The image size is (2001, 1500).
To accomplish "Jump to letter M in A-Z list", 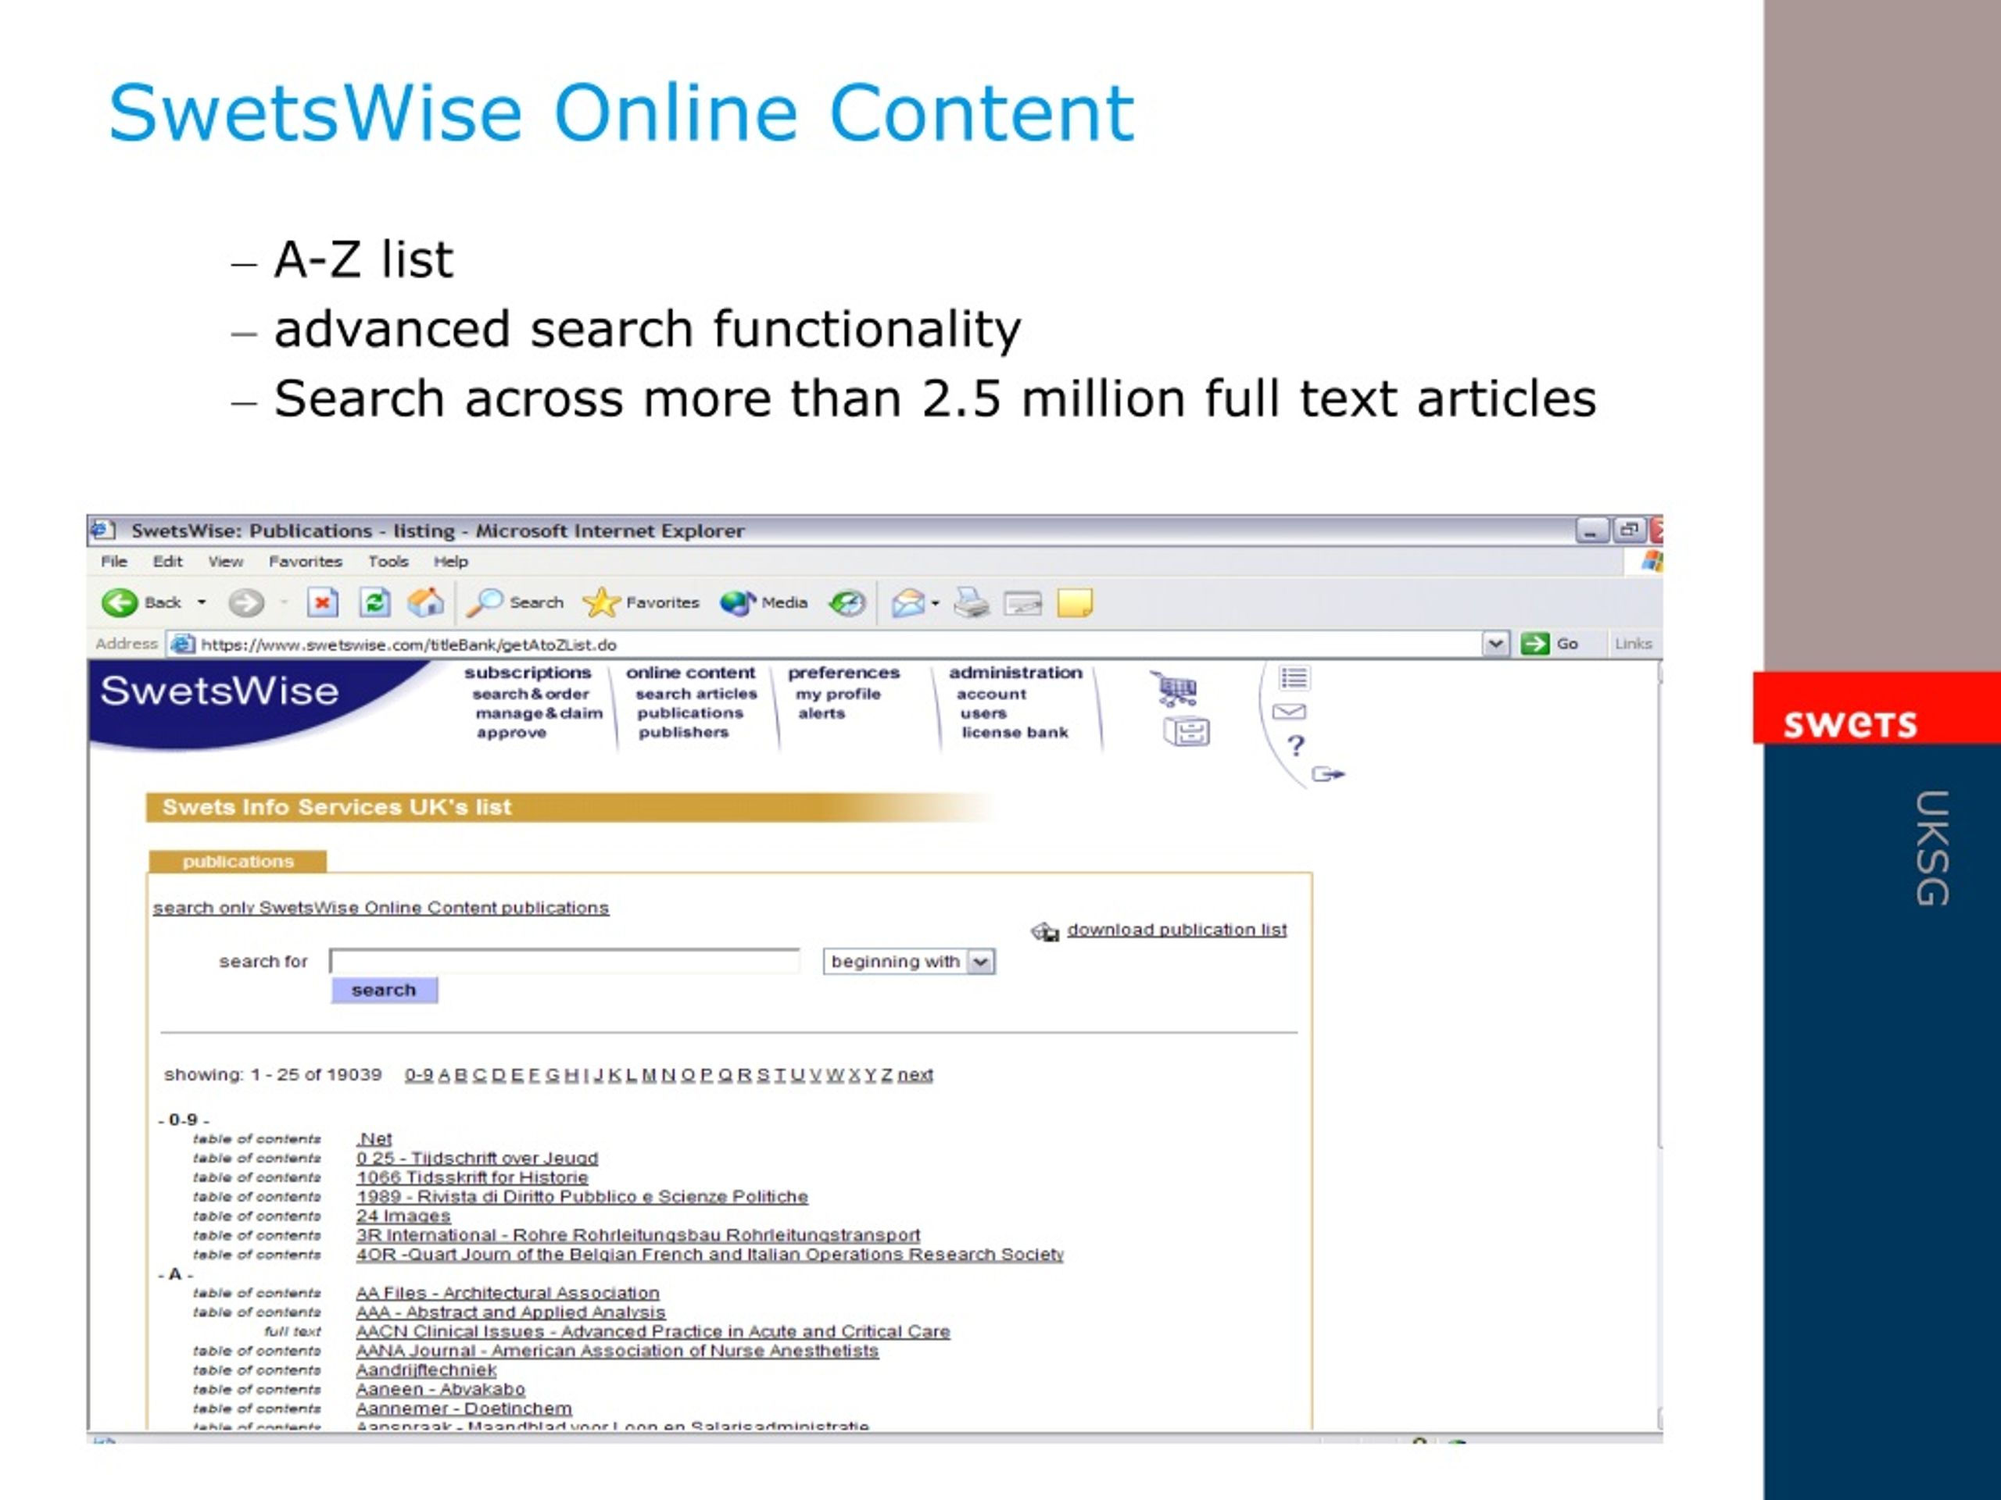I will coord(649,1074).
